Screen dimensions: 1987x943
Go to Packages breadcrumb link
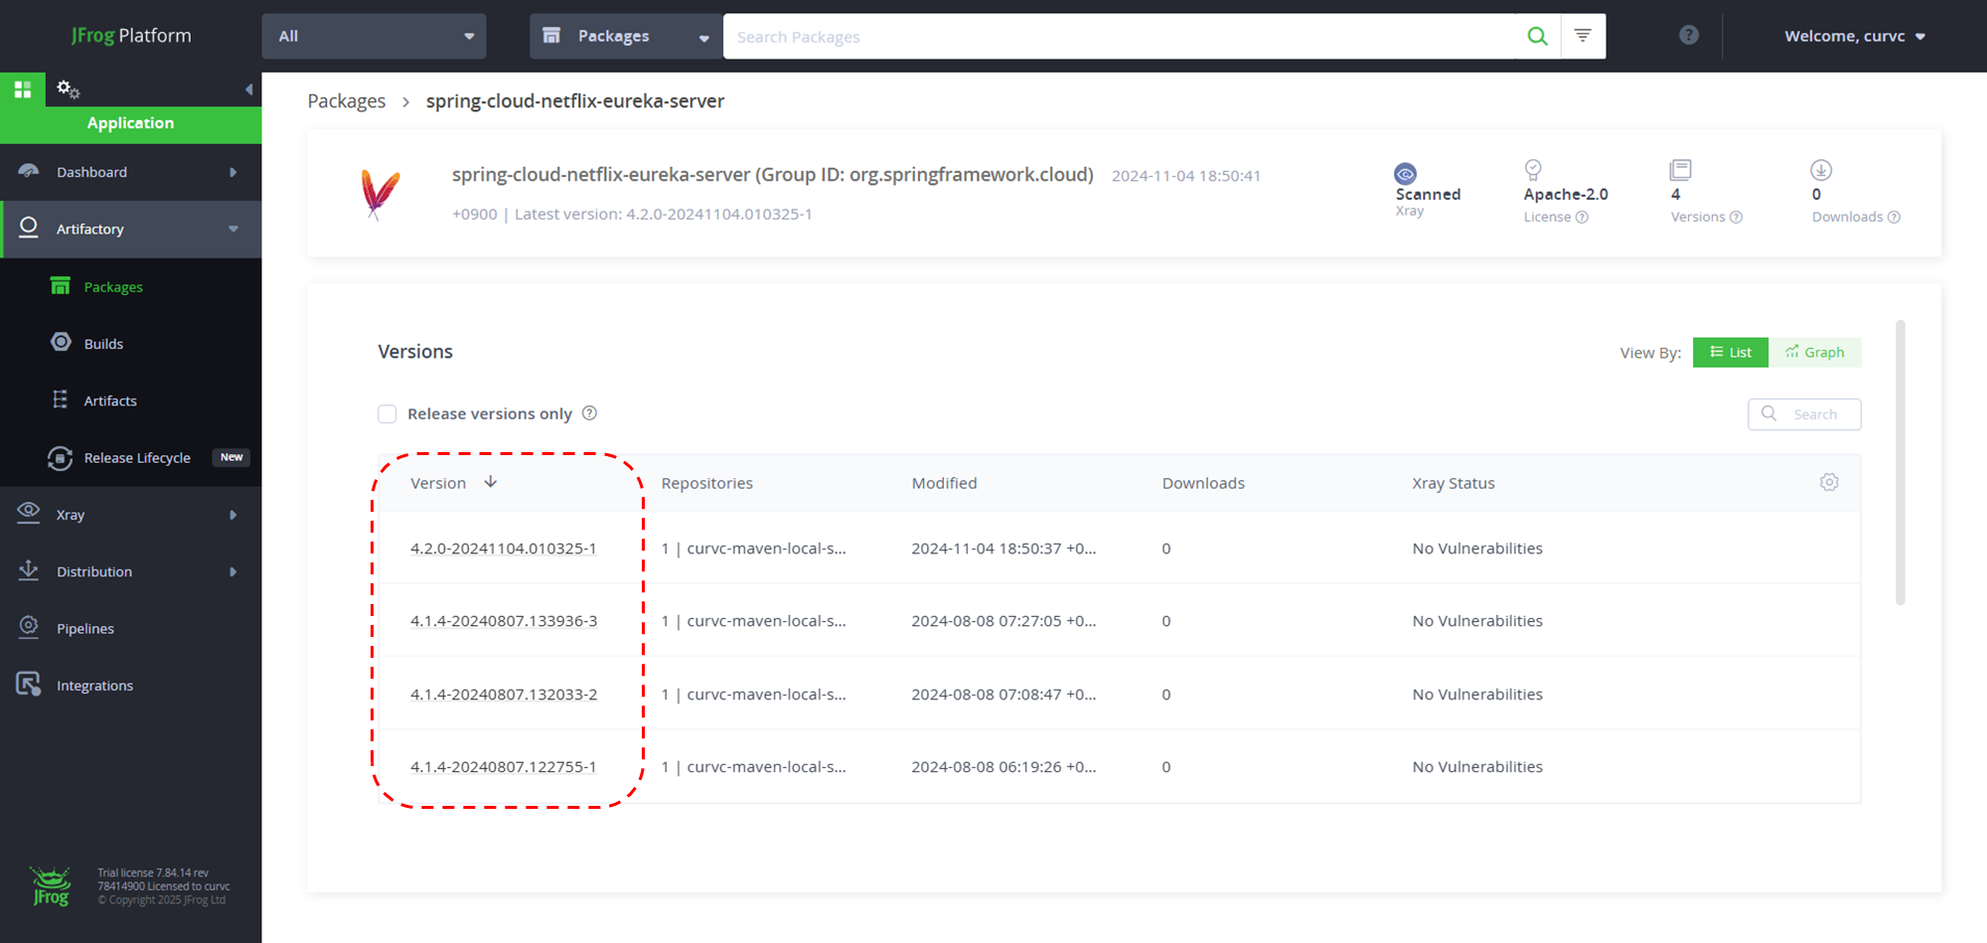coord(347,100)
